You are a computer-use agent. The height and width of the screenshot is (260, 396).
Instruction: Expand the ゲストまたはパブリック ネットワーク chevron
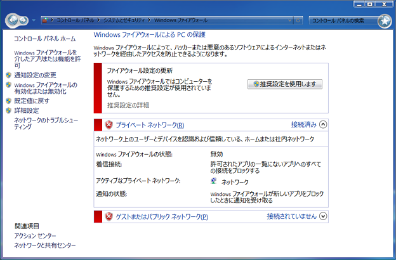coord(323,216)
